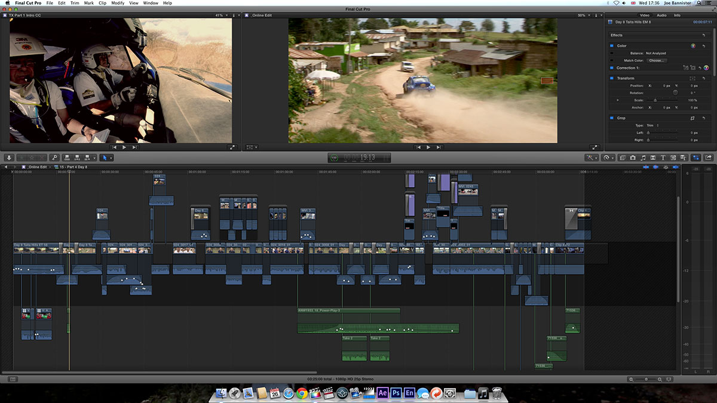The height and width of the screenshot is (403, 717).
Task: Go back in timeline history arrow
Action: 6,167
